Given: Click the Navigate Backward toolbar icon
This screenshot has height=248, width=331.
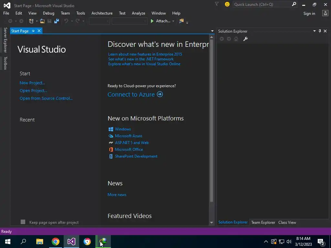Looking at the screenshot, I should point(10,21).
